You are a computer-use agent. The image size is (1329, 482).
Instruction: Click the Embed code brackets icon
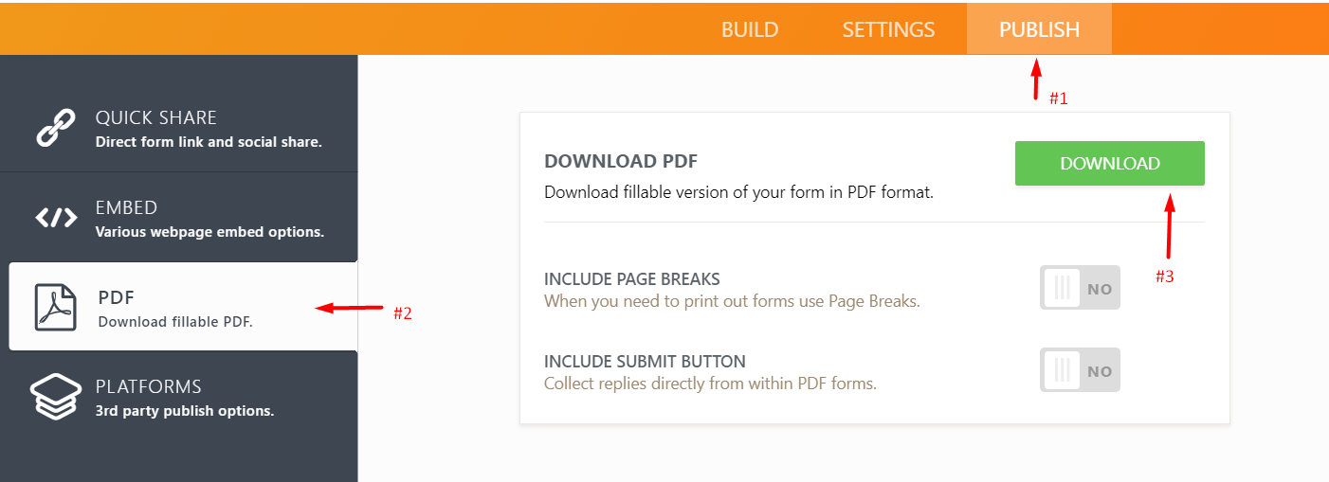pyautogui.click(x=56, y=219)
